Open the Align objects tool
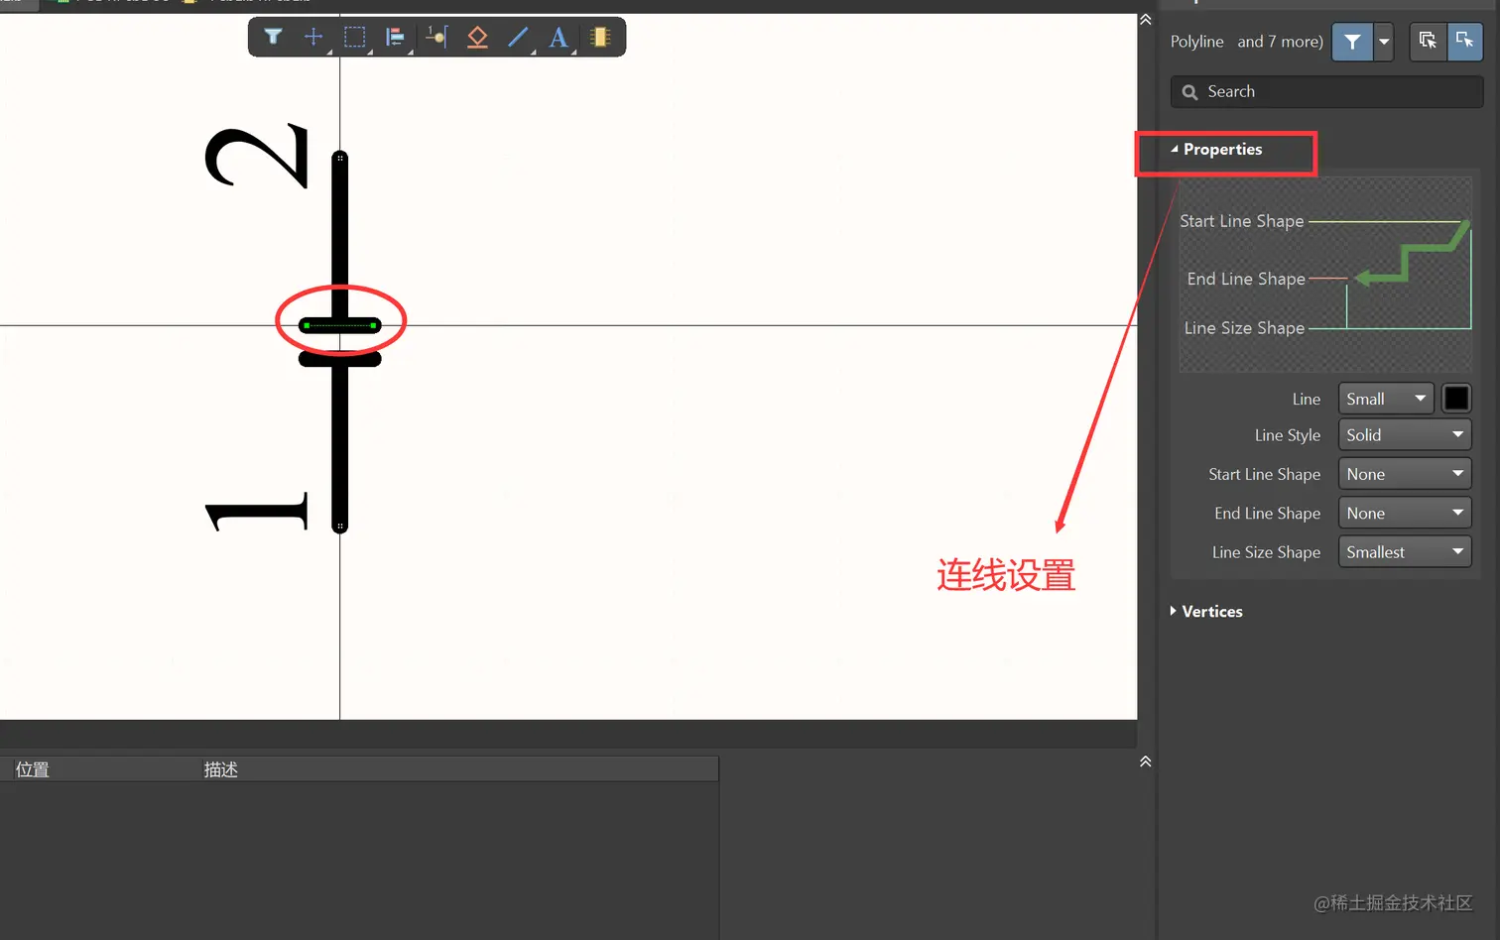This screenshot has width=1500, height=940. point(395,38)
